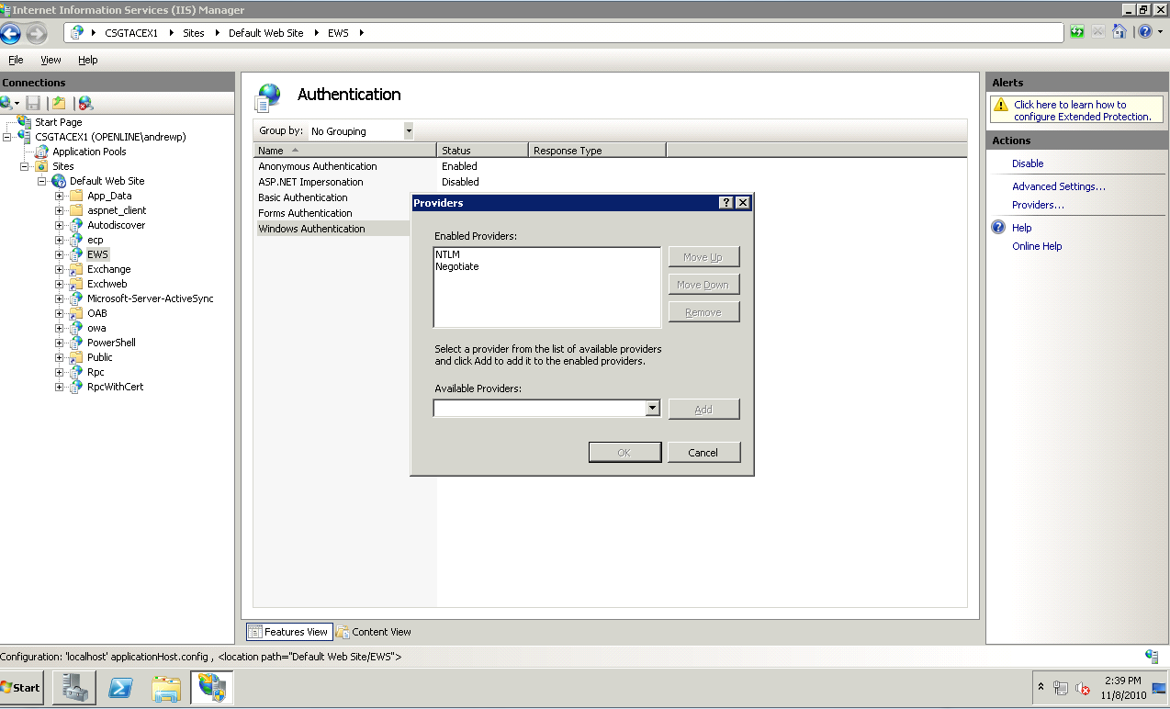
Task: Select Microsoft-Server-ActiveSync tree item
Action: (151, 298)
